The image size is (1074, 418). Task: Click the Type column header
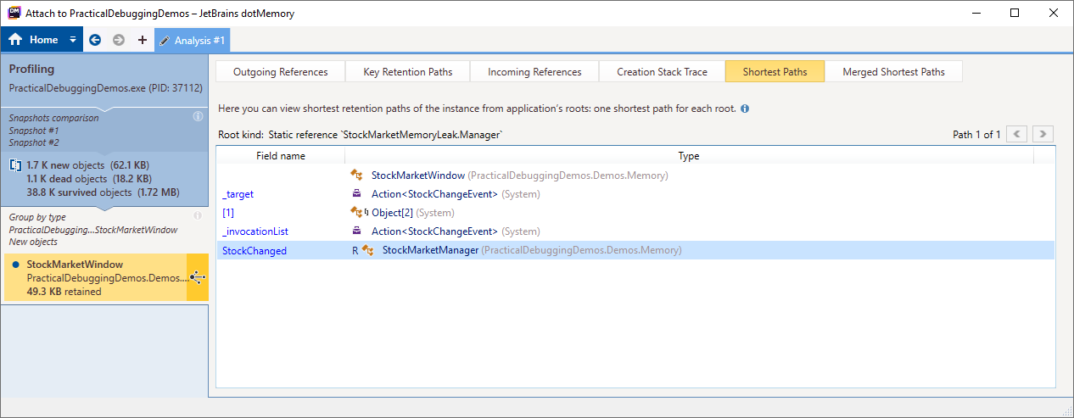point(689,156)
